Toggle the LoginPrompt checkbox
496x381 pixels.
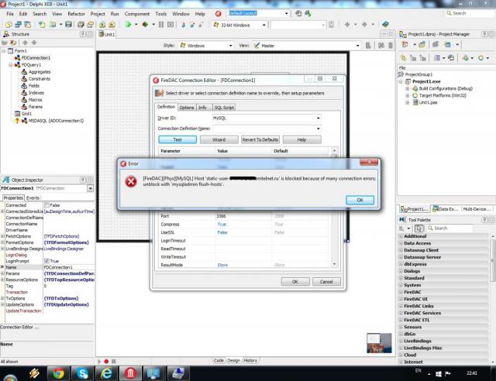tap(46, 261)
